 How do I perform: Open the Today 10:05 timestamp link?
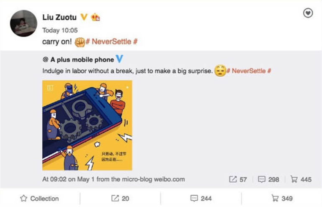(x=60, y=31)
